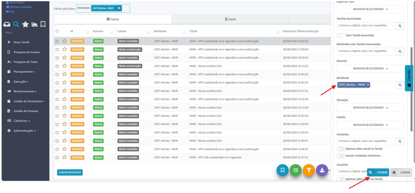Open the Situação NENHUM SELECIONADO dropdown
The height and width of the screenshot is (193, 415).
[x=370, y=108]
